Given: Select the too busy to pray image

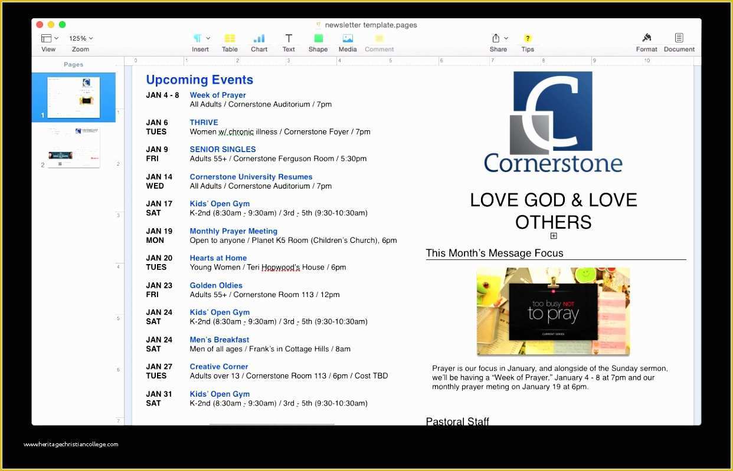Looking at the screenshot, I should 553,311.
